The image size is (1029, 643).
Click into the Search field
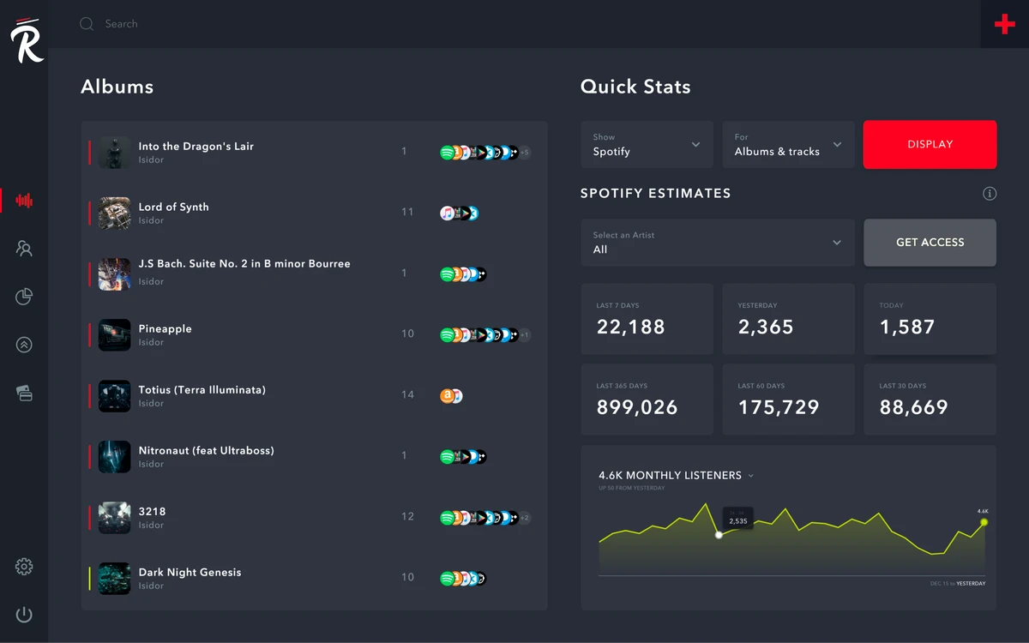[x=121, y=24]
